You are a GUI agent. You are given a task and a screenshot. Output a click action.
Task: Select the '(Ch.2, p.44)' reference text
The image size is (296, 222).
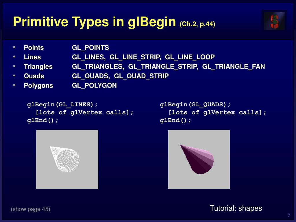(197, 24)
